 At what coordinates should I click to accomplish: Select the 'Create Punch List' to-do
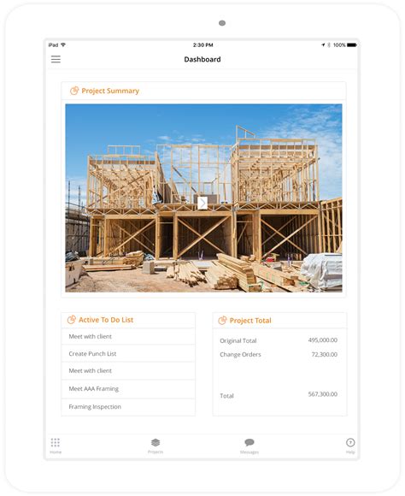pyautogui.click(x=128, y=354)
